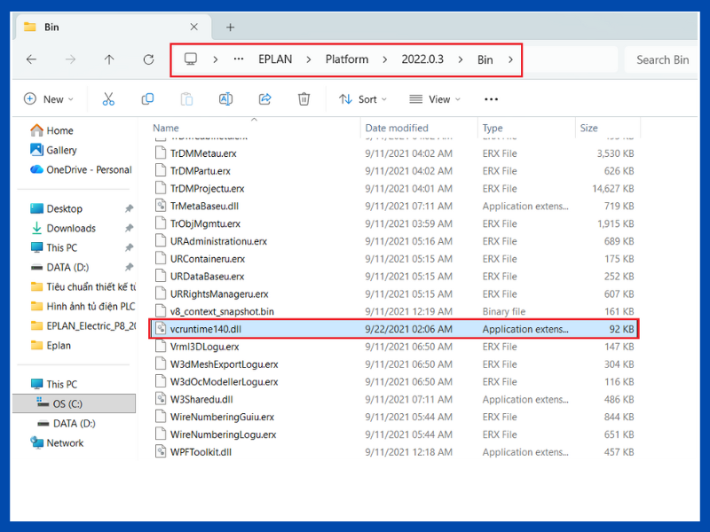This screenshot has height=532, width=710.
Task: Select the vcruntime140.dll file
Action: click(x=205, y=329)
